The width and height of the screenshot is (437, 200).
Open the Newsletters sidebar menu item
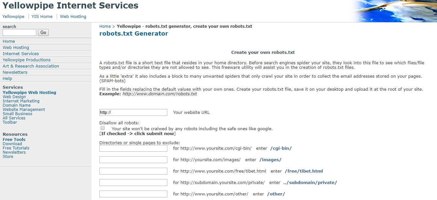point(15,72)
